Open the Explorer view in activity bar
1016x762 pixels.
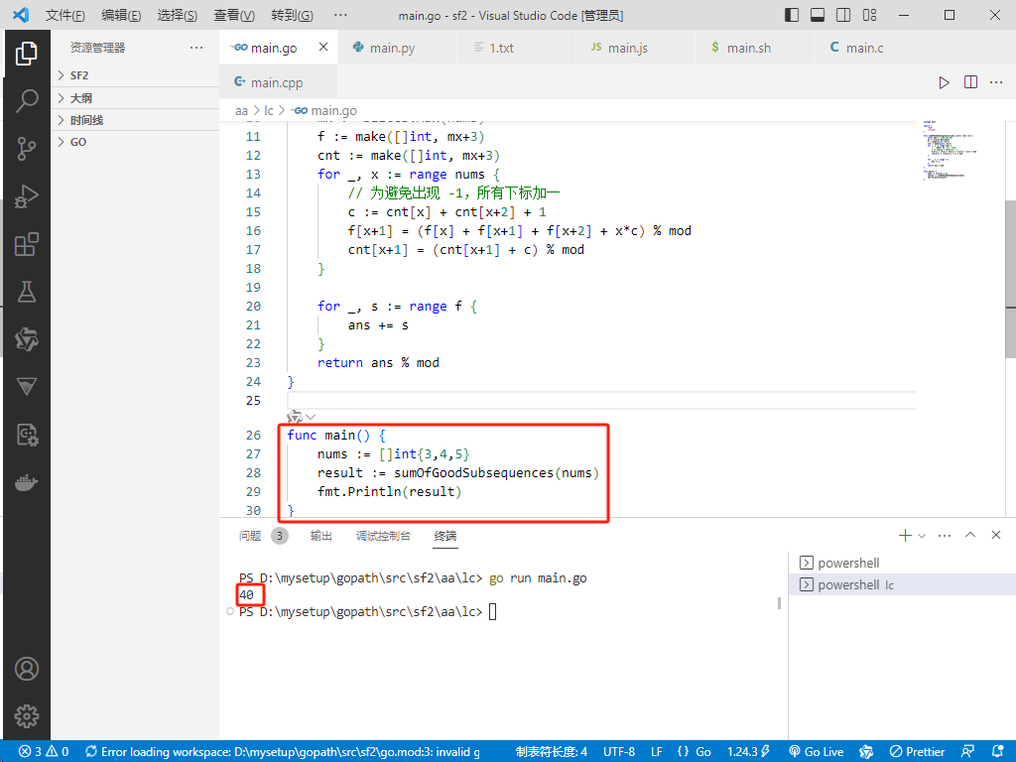[27, 54]
